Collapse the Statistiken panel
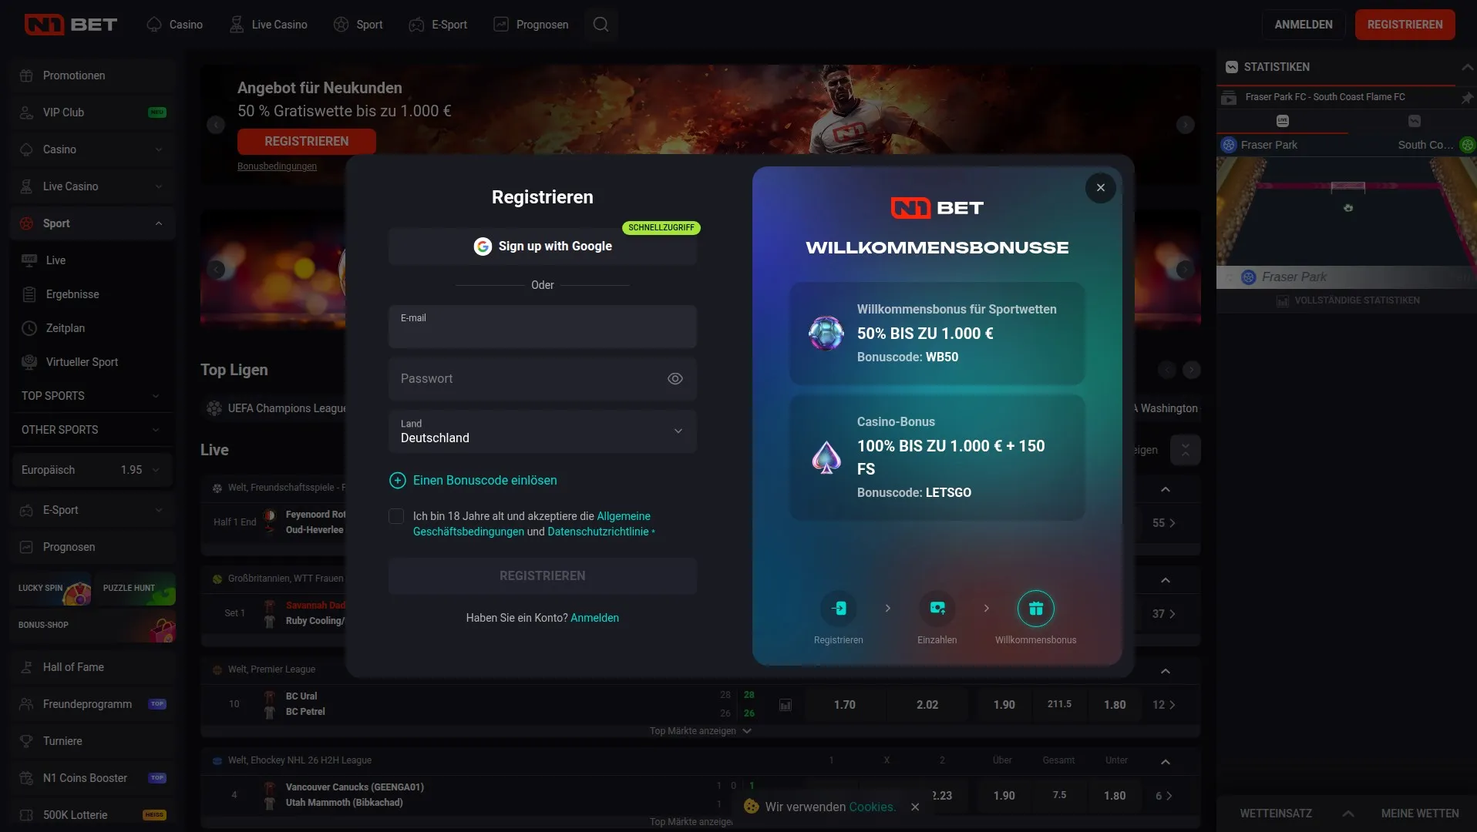This screenshot has width=1477, height=832. (x=1467, y=68)
